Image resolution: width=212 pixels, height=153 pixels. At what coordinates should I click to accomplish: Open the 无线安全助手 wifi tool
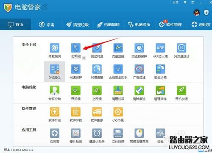pos(118,69)
